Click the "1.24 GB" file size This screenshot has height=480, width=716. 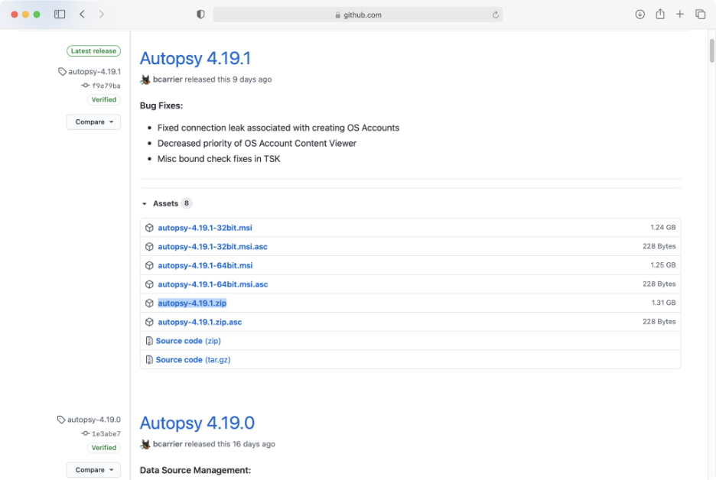tap(663, 227)
